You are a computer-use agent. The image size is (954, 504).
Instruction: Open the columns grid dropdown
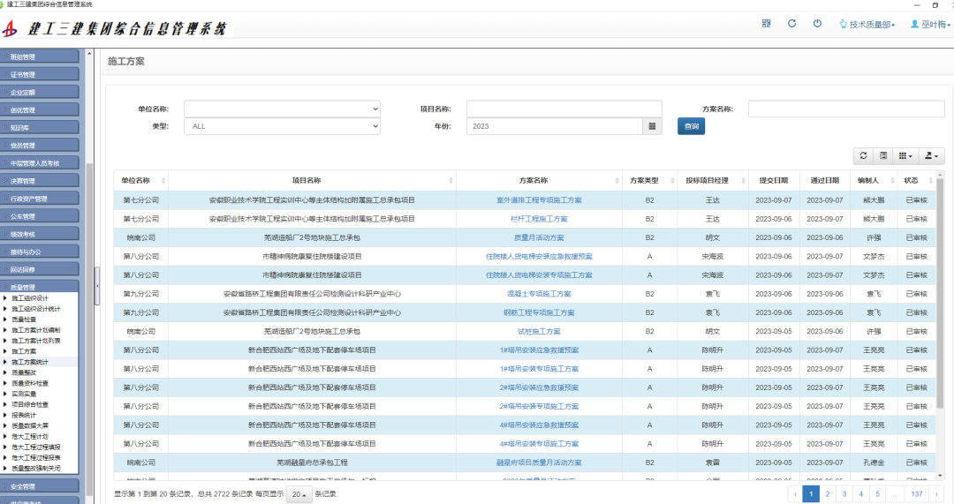pyautogui.click(x=905, y=155)
